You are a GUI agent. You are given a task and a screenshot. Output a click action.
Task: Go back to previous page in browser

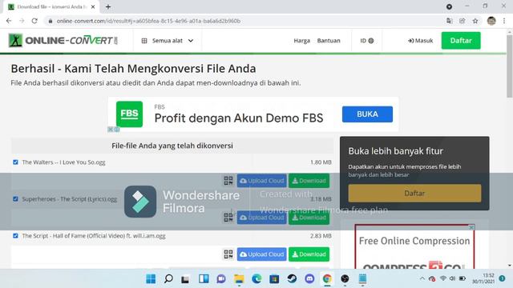(x=9, y=21)
